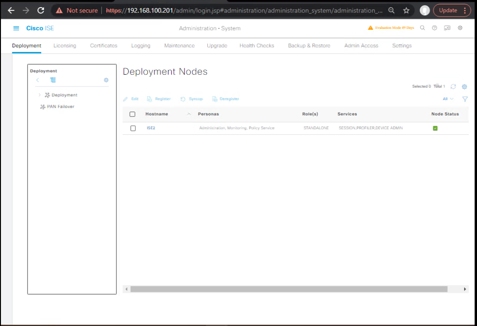Tick the select-all checkbox in table header
This screenshot has height=326, width=477.
(x=132, y=115)
